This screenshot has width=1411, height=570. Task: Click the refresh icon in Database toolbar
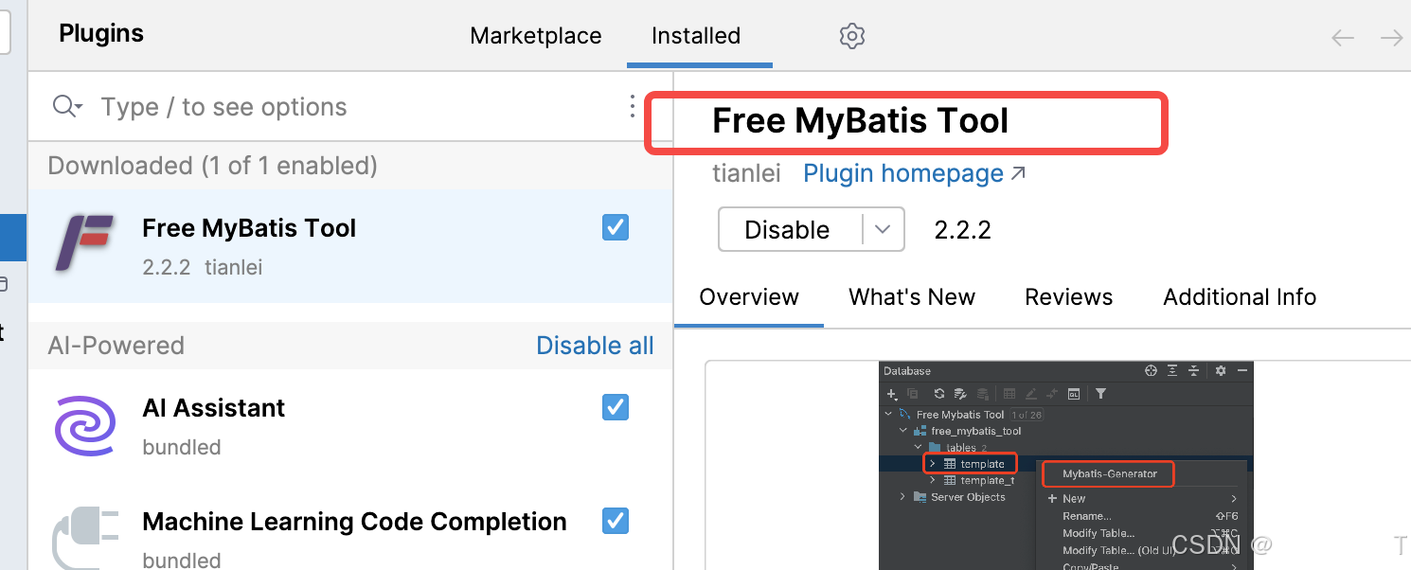click(939, 393)
